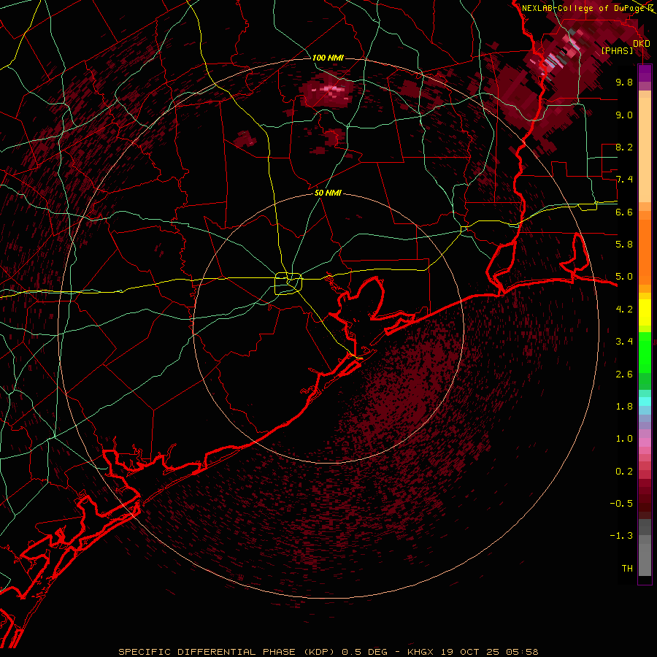Screen dimensions: 657x657
Task: Click the 4.2 value on the color scale
Action: pos(624,310)
